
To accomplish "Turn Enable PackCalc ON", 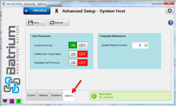I will (73, 45).
